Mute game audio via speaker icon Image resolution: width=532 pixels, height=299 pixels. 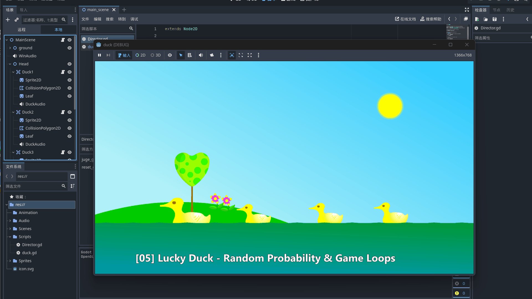click(x=201, y=55)
